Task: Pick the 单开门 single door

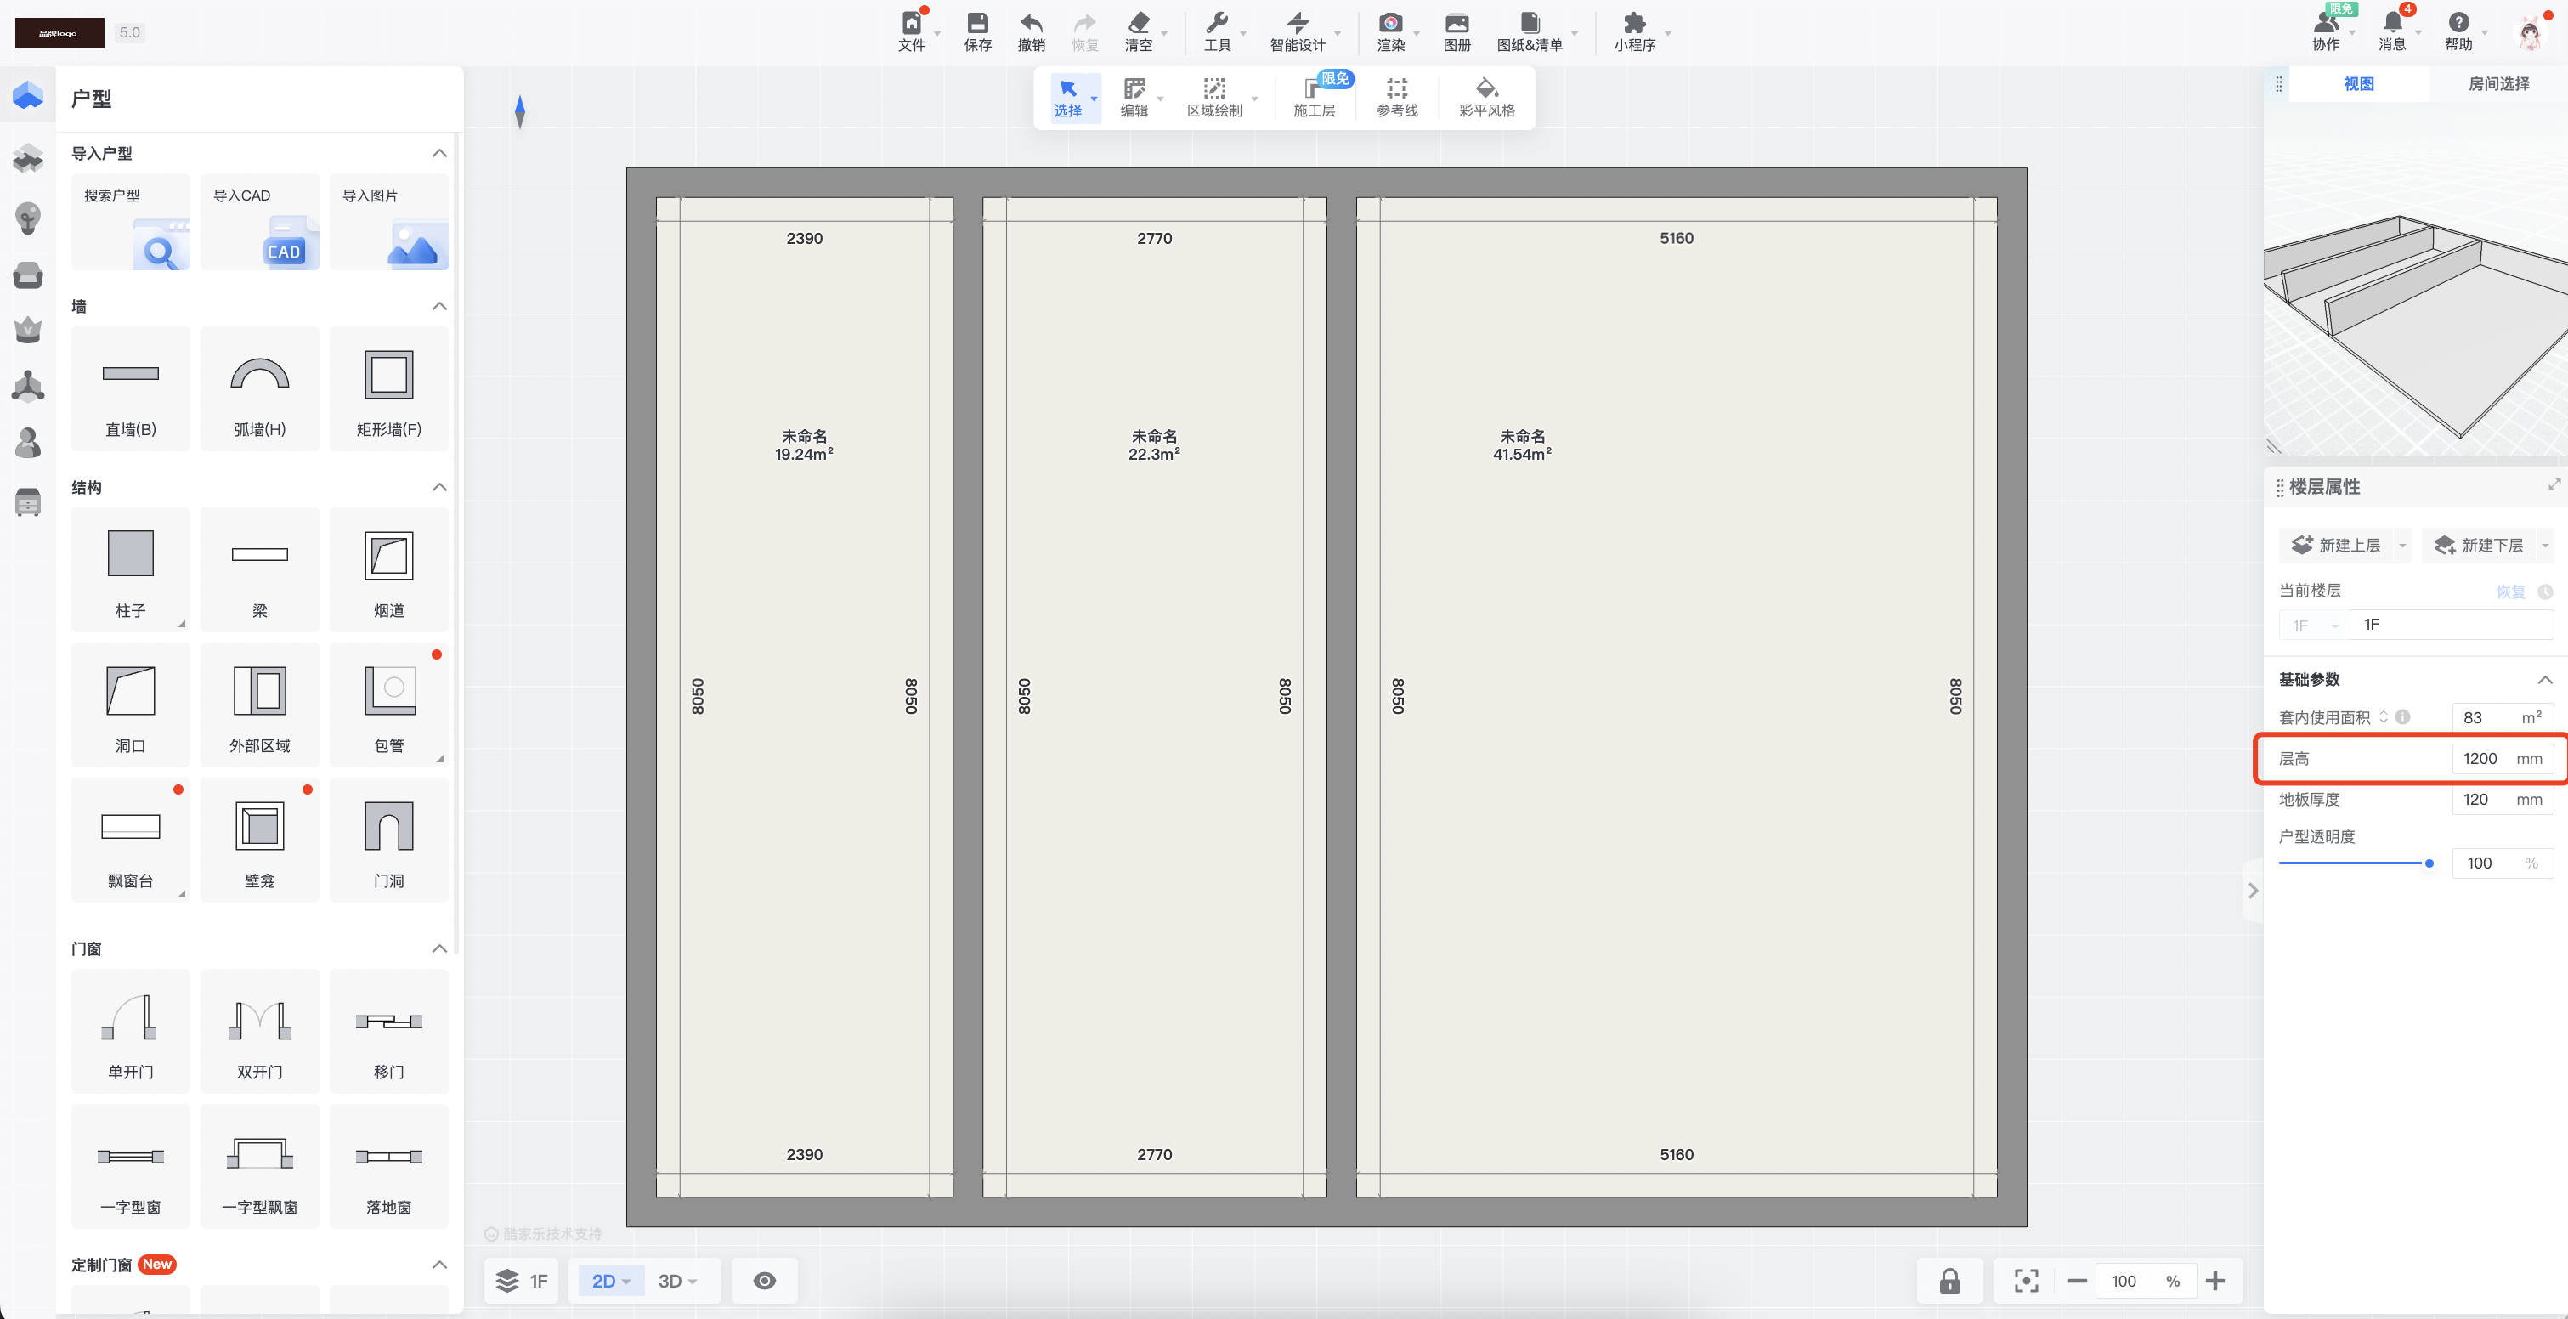Action: click(x=131, y=1032)
